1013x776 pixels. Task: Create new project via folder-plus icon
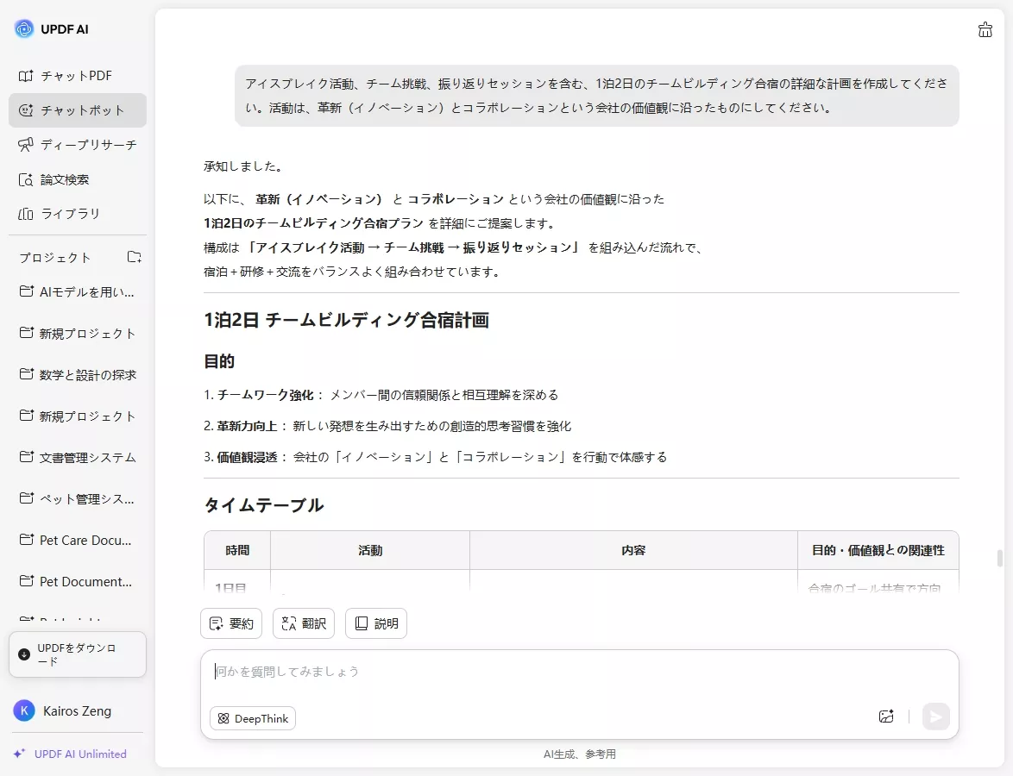[134, 256]
